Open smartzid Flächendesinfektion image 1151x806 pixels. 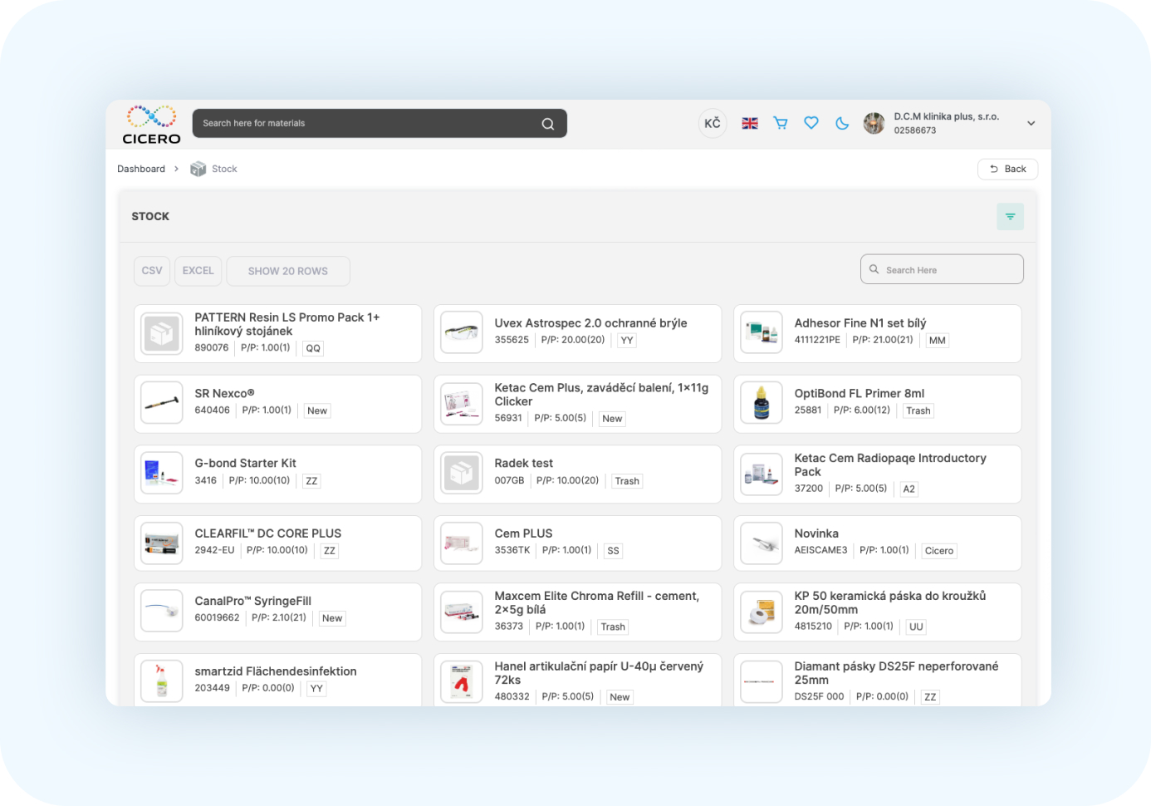[x=162, y=681]
